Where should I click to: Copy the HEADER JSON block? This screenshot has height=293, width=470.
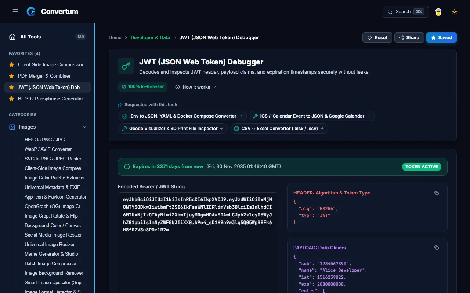pos(437,193)
